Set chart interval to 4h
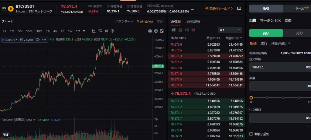The image size is (311, 140). [55, 31]
